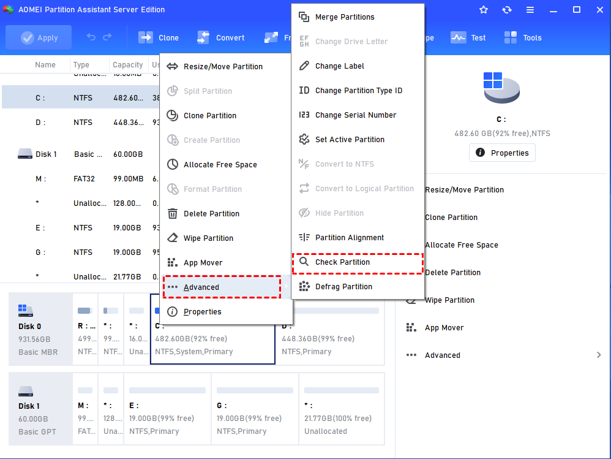Click the redo arrow icon
The height and width of the screenshot is (459, 611).
coord(107,37)
